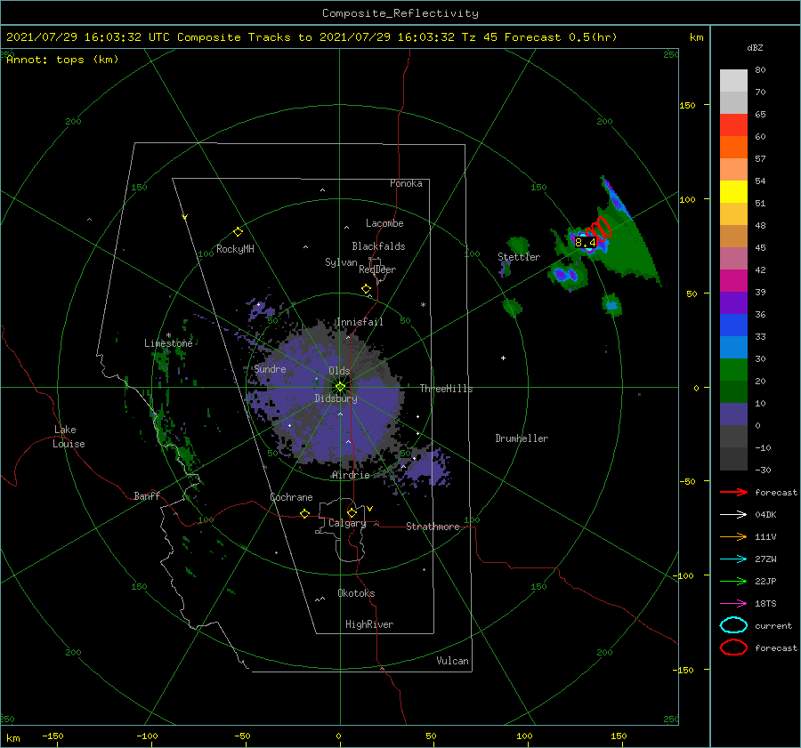This screenshot has height=748, width=801.
Task: Pick the slate violet swatch between 10 and 0 dBZ
Action: 733,414
